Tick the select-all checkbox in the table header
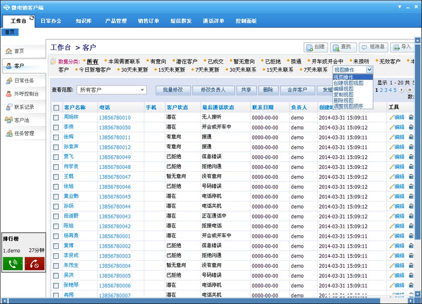 tap(56, 108)
